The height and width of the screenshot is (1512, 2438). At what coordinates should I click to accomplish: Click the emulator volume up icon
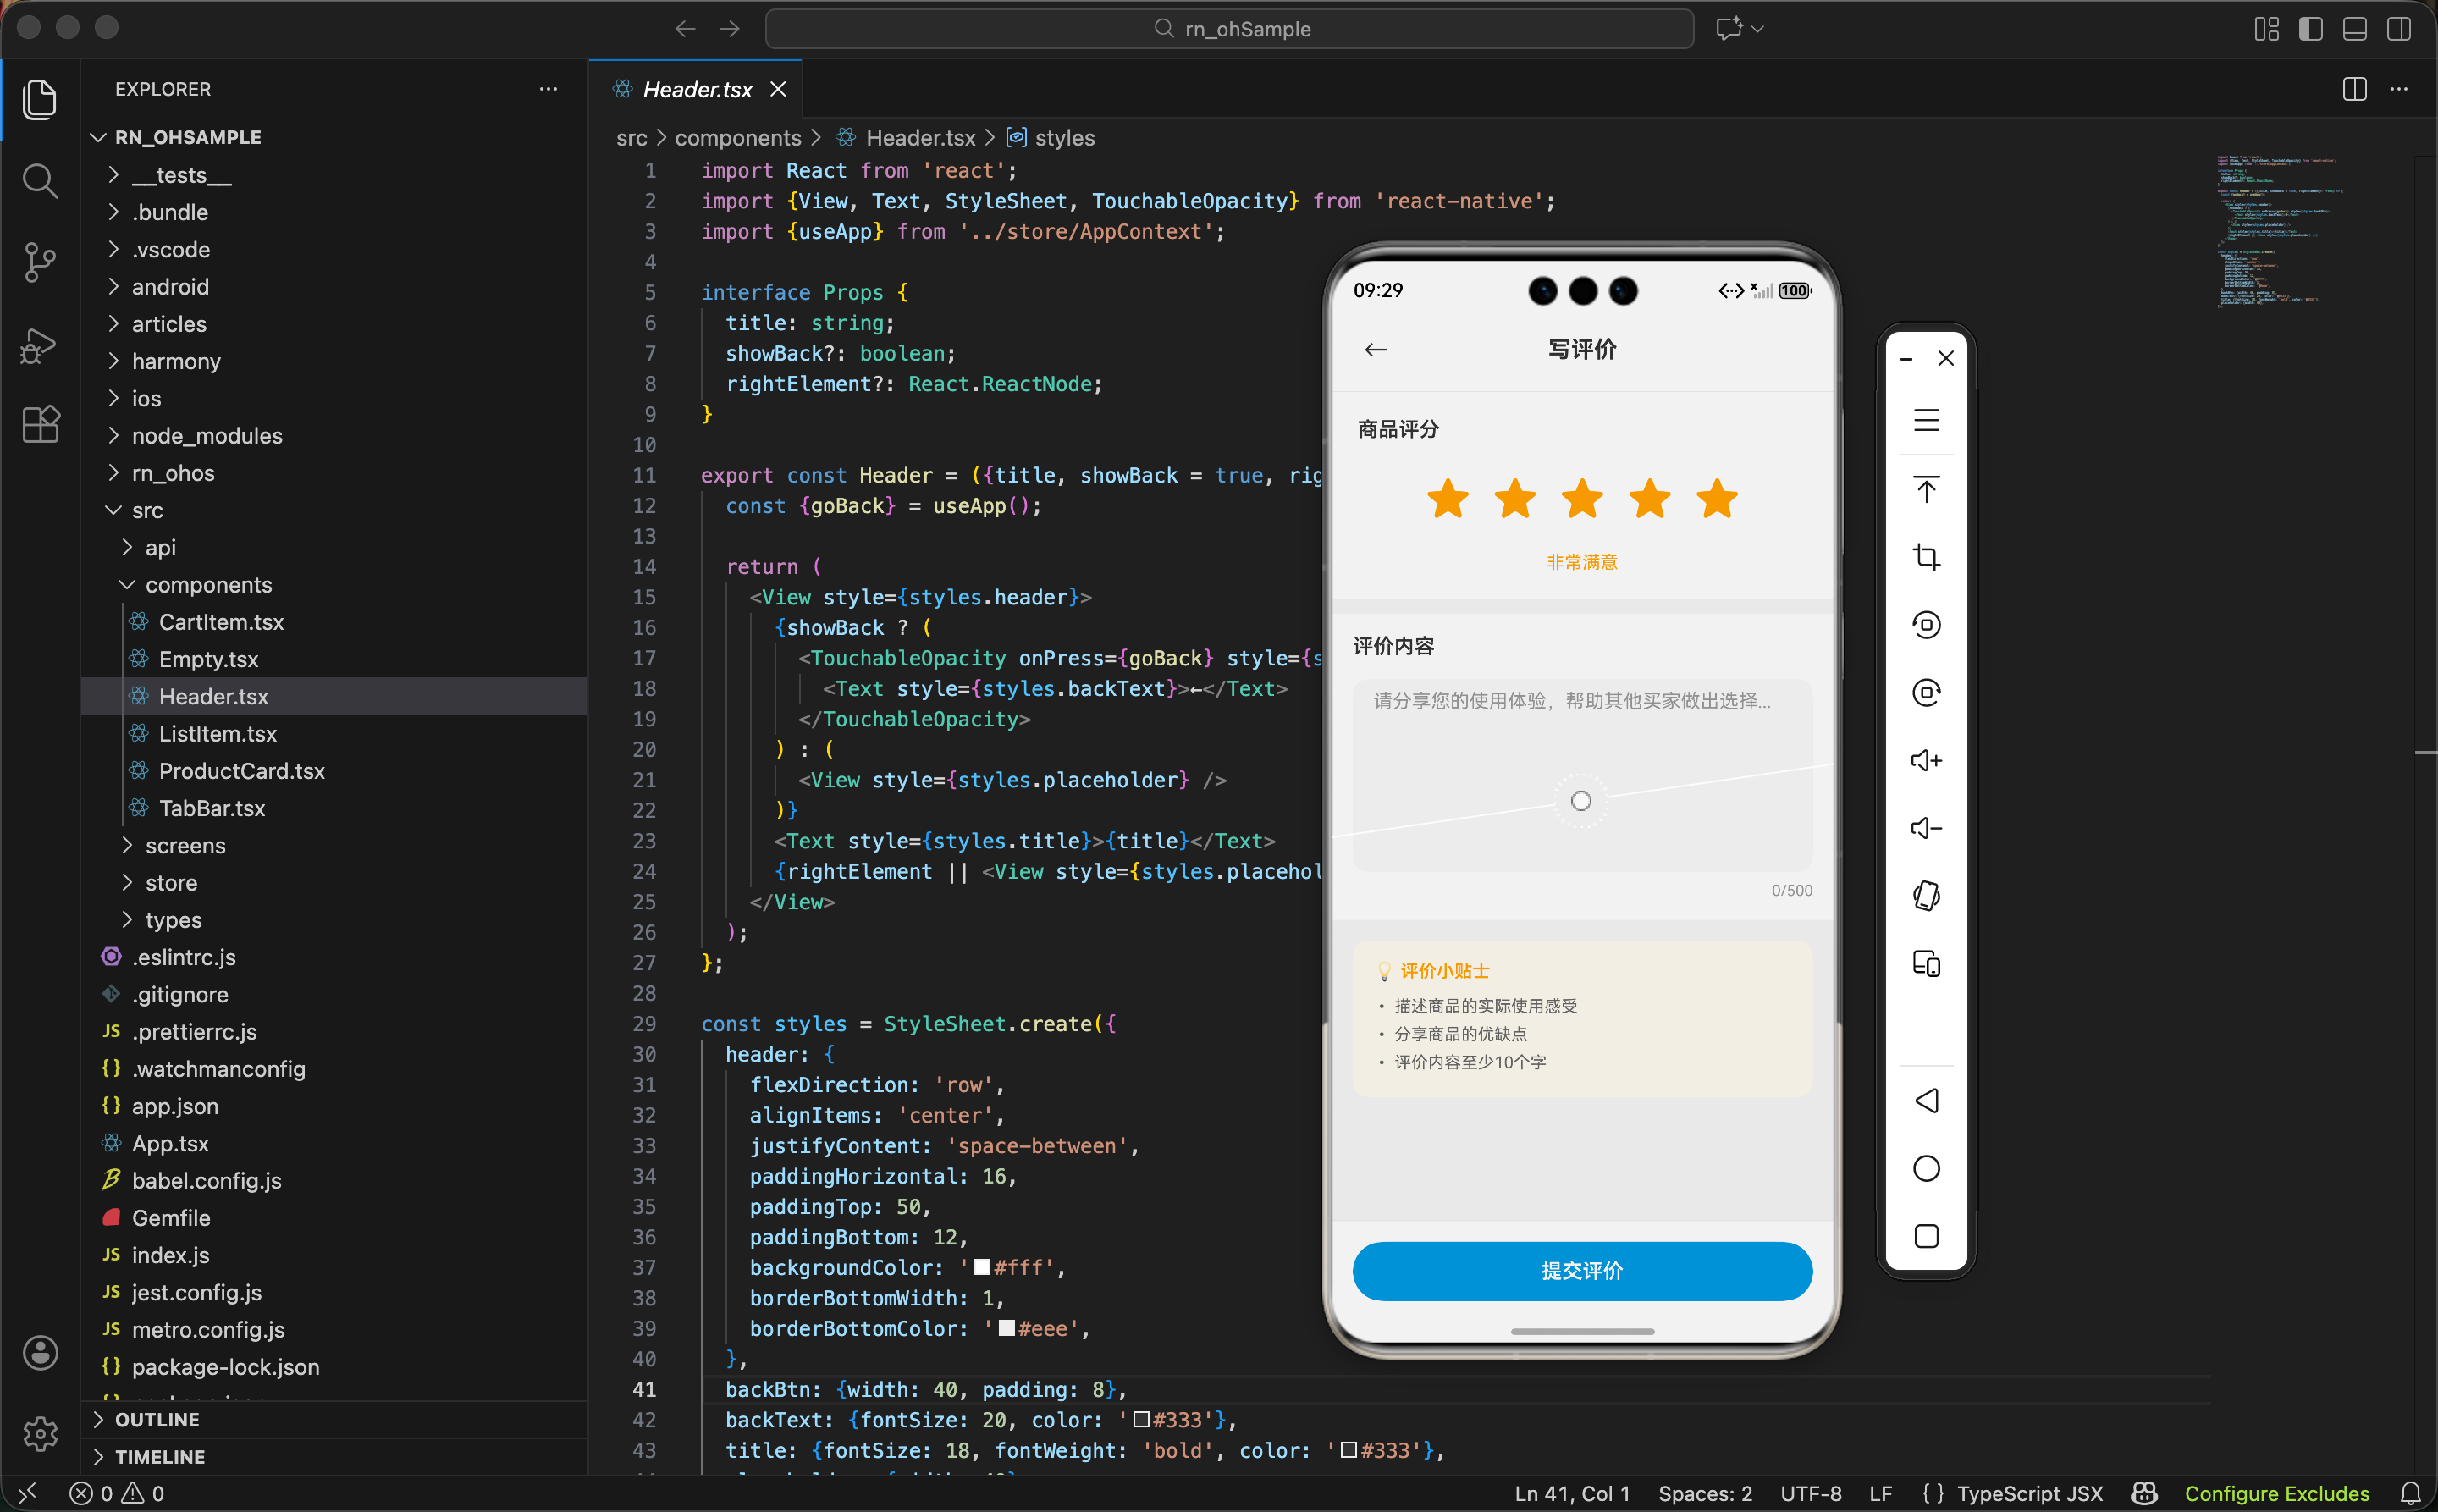tap(1925, 761)
